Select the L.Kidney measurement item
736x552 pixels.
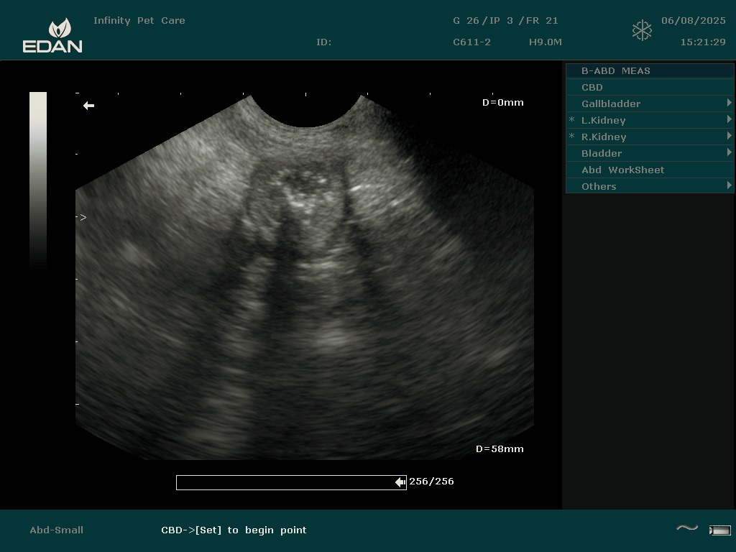tap(603, 120)
